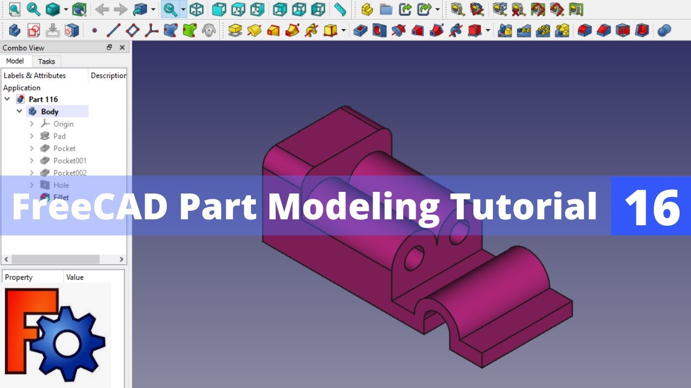
Task: Click the Revolution feature icon
Action: 254,30
